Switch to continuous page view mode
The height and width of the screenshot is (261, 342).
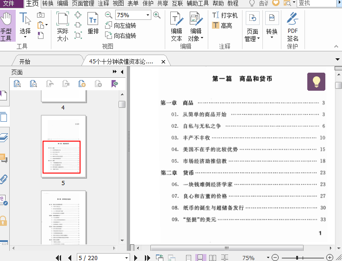click(200, 258)
